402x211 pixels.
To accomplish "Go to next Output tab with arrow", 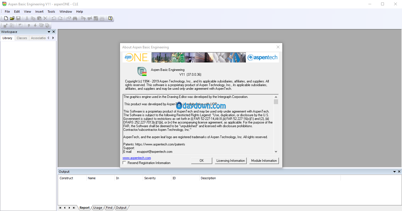I will (x=69, y=208).
